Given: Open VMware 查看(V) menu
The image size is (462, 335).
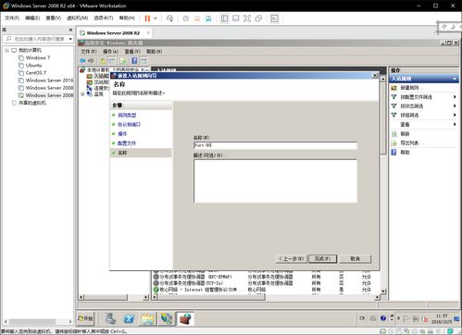Looking at the screenshot, I should 53,19.
